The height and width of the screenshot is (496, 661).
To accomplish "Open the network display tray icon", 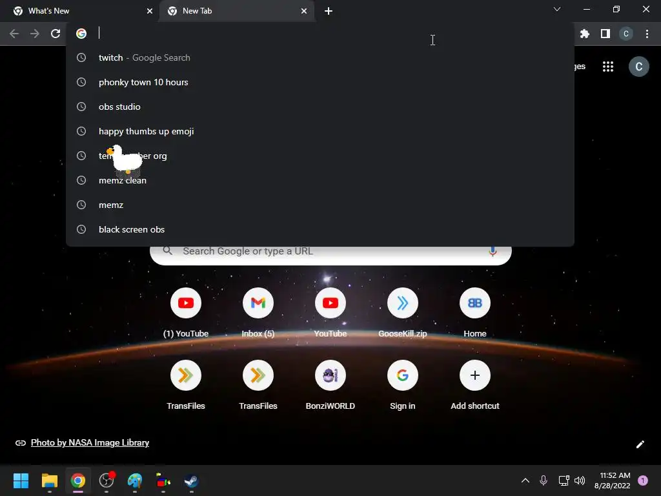I will pos(563,480).
